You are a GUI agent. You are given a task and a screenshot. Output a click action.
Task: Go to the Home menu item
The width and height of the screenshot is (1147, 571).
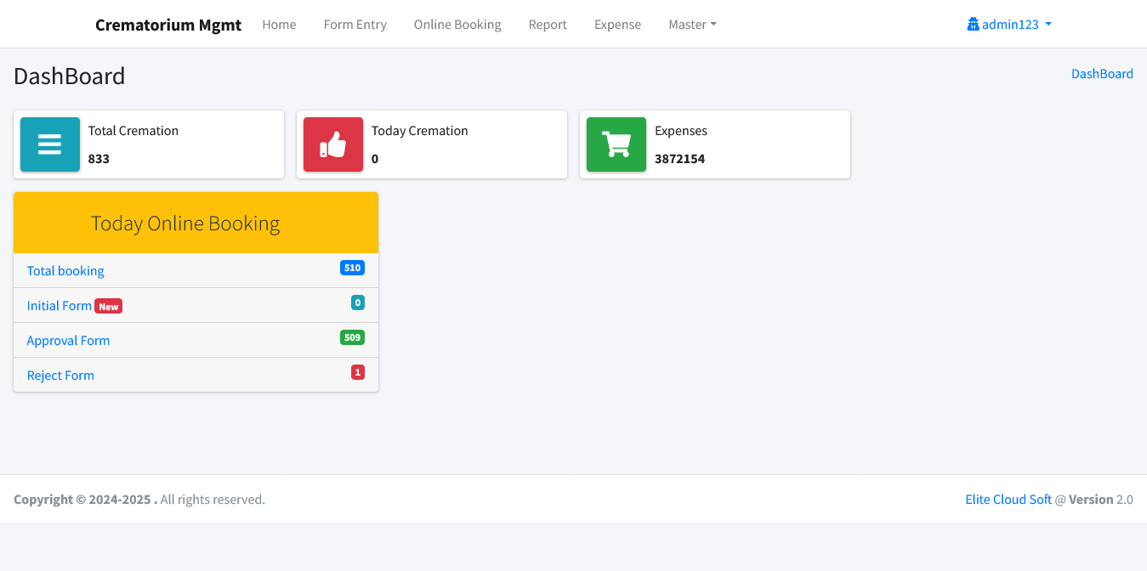point(279,25)
